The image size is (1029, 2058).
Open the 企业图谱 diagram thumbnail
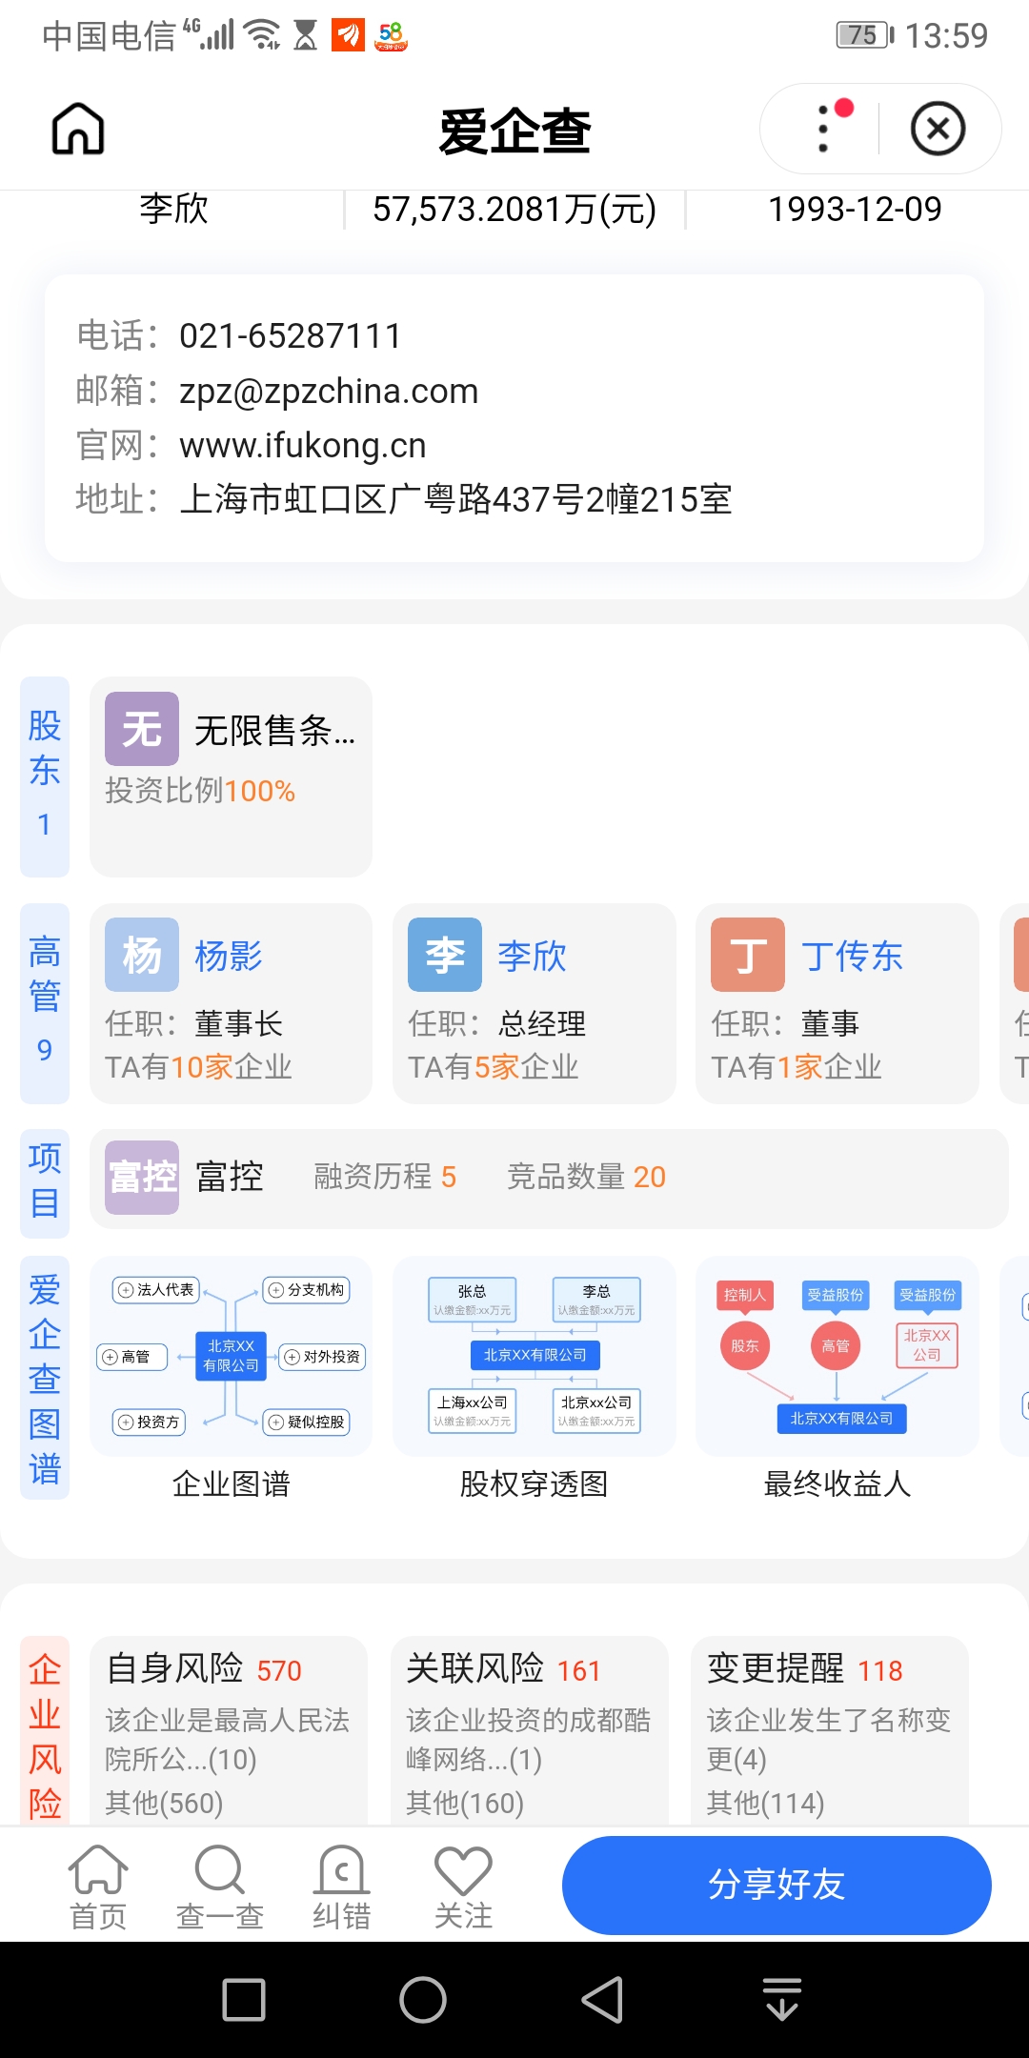click(x=232, y=1356)
